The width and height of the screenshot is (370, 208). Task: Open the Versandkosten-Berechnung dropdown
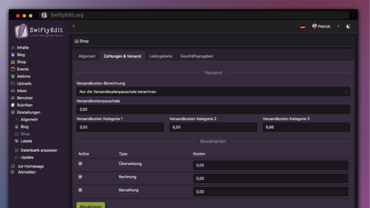pyautogui.click(x=213, y=92)
